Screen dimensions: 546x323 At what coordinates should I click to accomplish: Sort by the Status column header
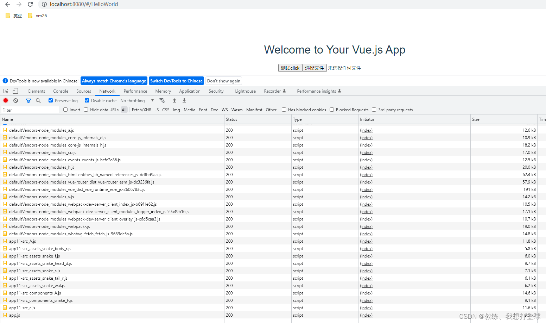click(x=258, y=119)
